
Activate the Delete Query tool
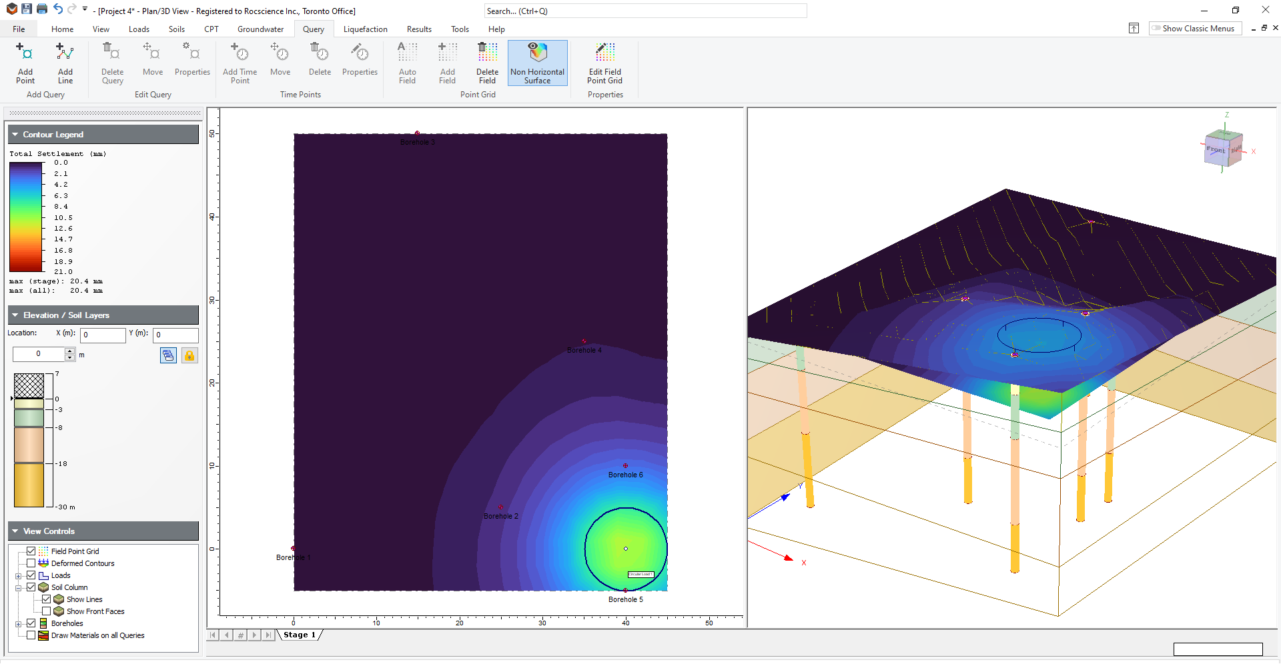coord(111,63)
